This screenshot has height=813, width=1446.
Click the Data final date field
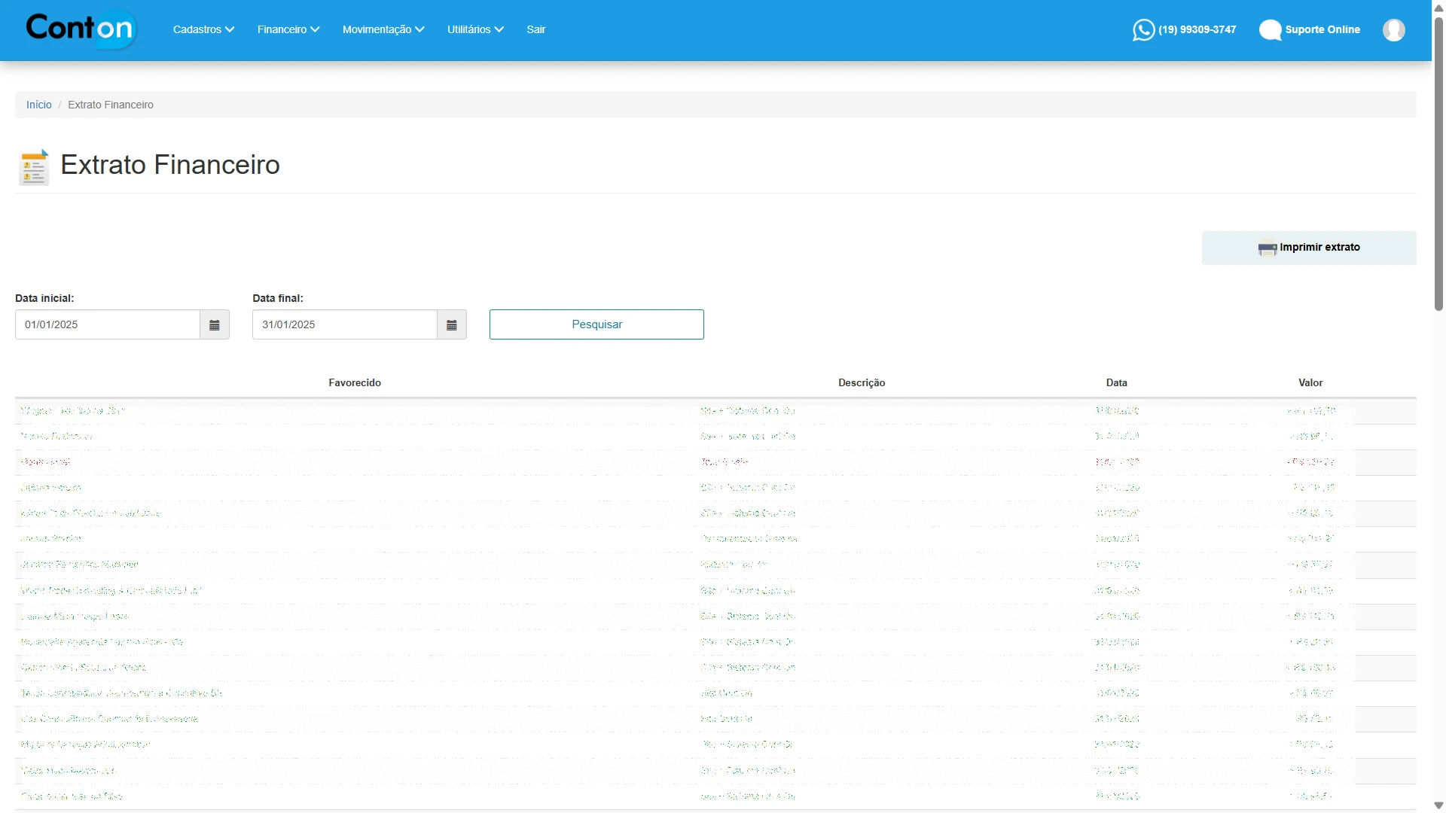click(344, 324)
